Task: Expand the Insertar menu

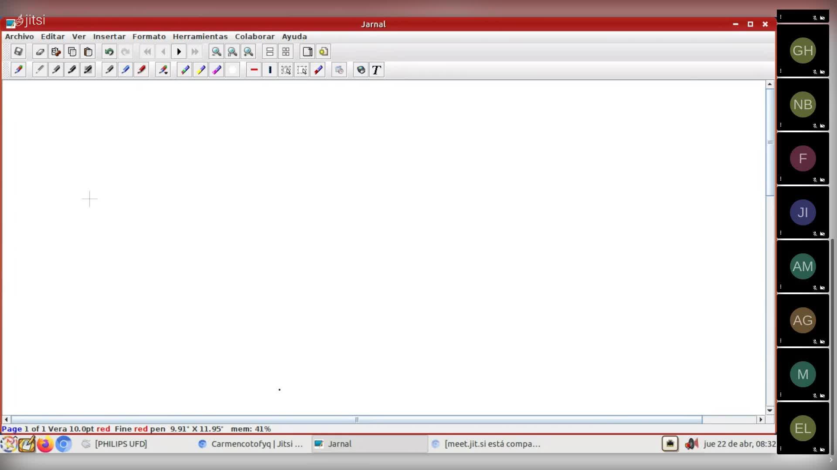Action: (x=109, y=37)
